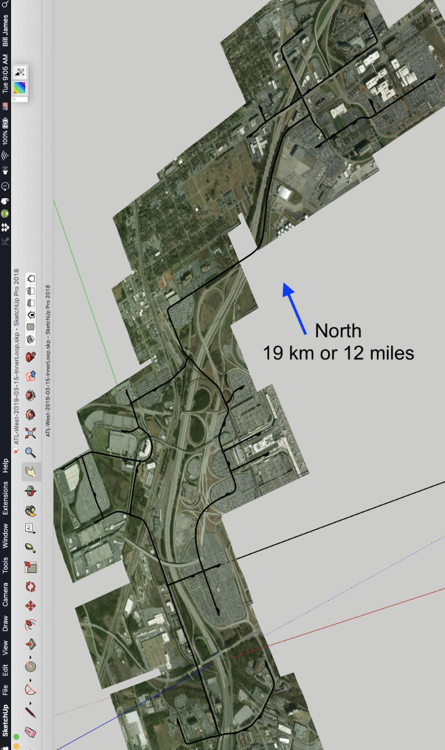Select the Line pencil tool
The image size is (445, 750).
(x=30, y=710)
